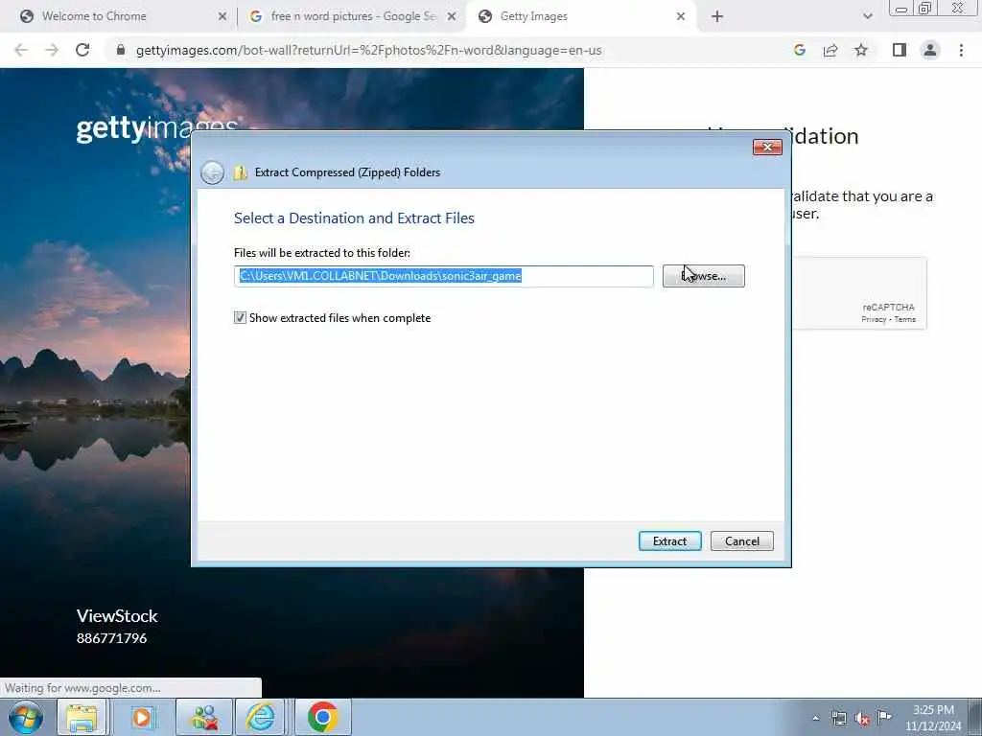The height and width of the screenshot is (736, 982).
Task: Open the Windows Start menu
Action: (x=26, y=717)
